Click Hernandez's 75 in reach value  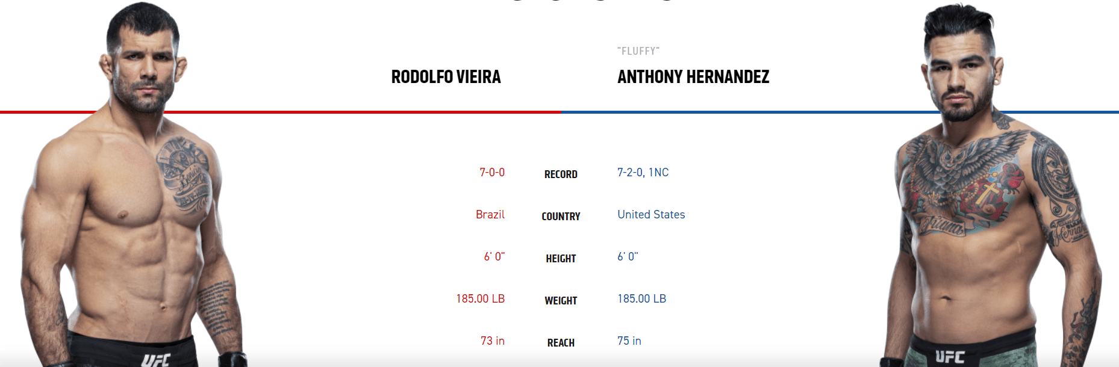629,341
